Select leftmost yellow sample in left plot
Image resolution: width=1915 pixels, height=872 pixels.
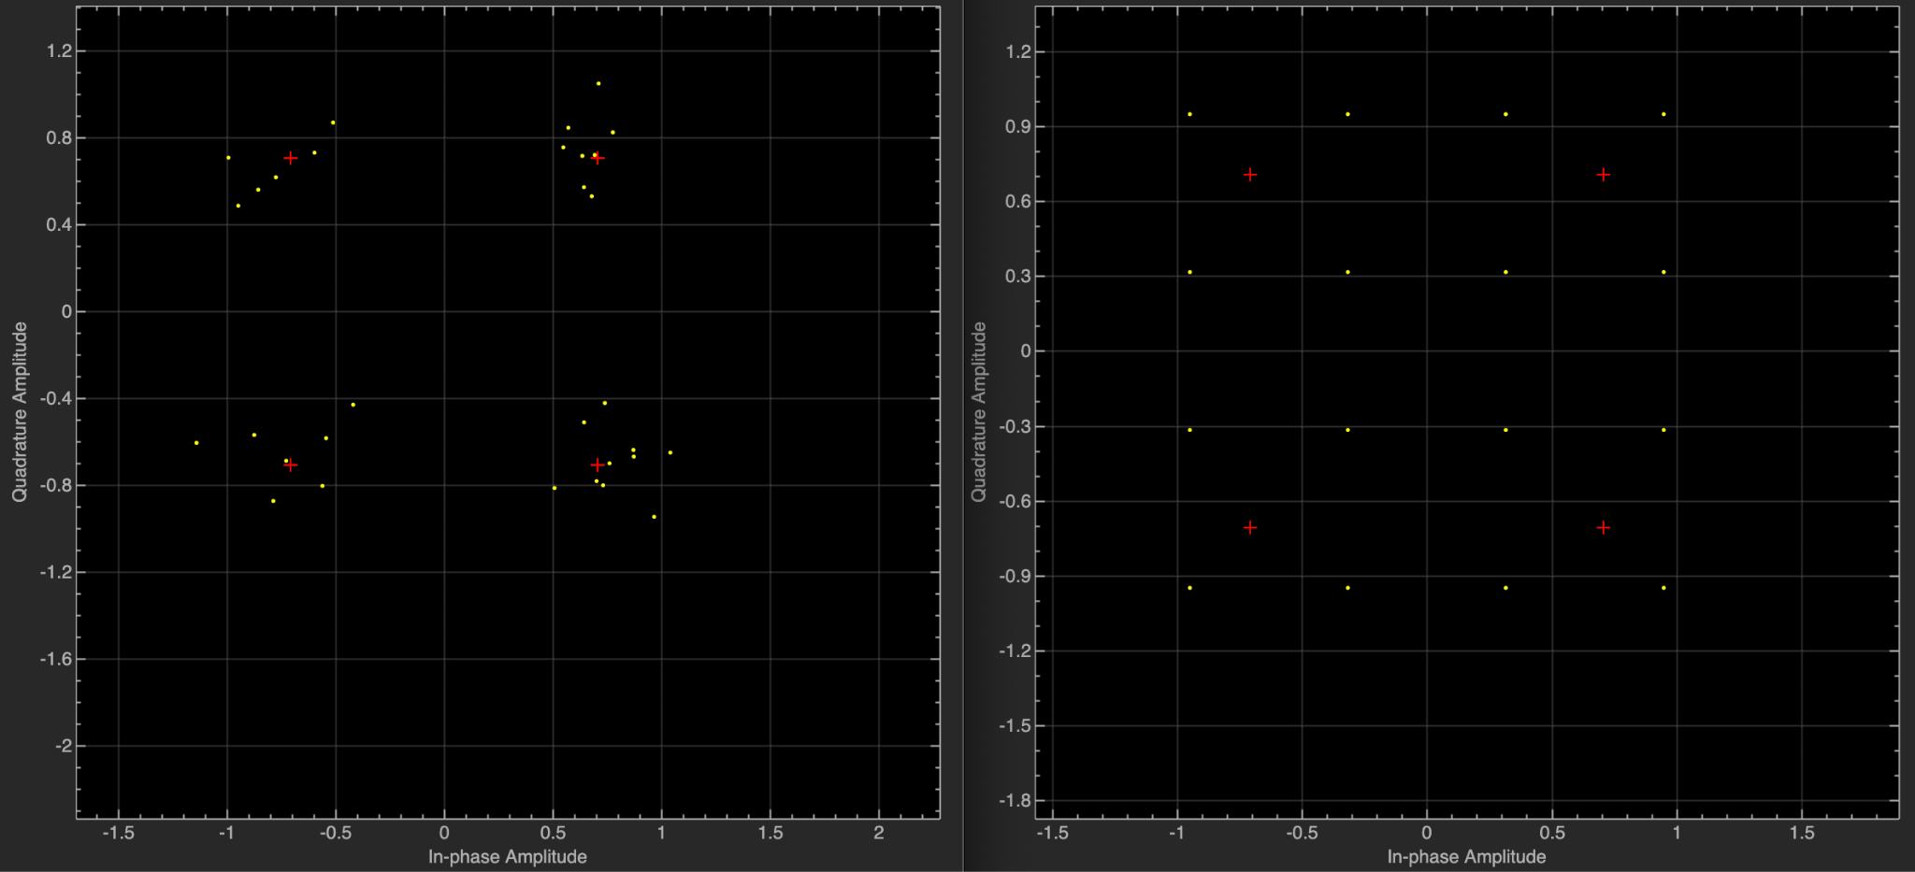point(196,443)
